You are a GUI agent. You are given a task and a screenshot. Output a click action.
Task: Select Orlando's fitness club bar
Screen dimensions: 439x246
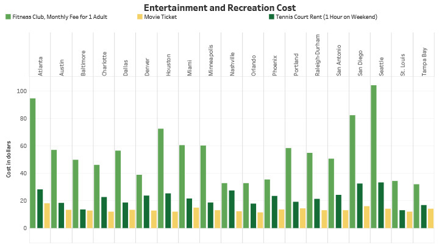(x=246, y=206)
